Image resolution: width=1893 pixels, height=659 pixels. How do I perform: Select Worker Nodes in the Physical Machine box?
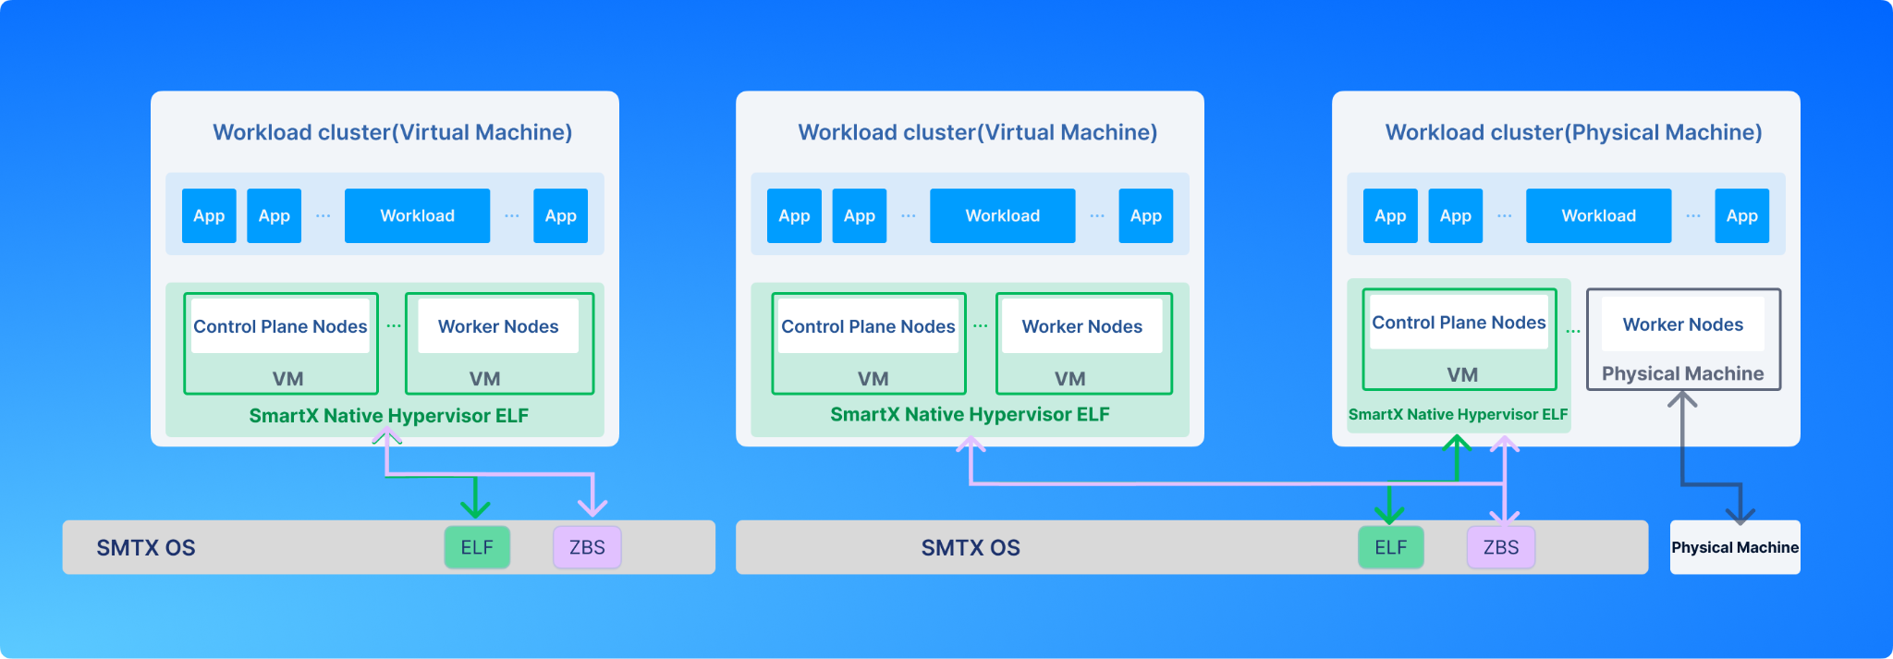pyautogui.click(x=1682, y=324)
